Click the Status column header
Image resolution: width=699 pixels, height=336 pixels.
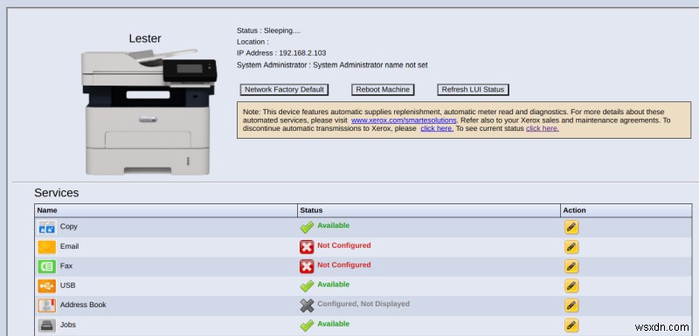[429, 210]
